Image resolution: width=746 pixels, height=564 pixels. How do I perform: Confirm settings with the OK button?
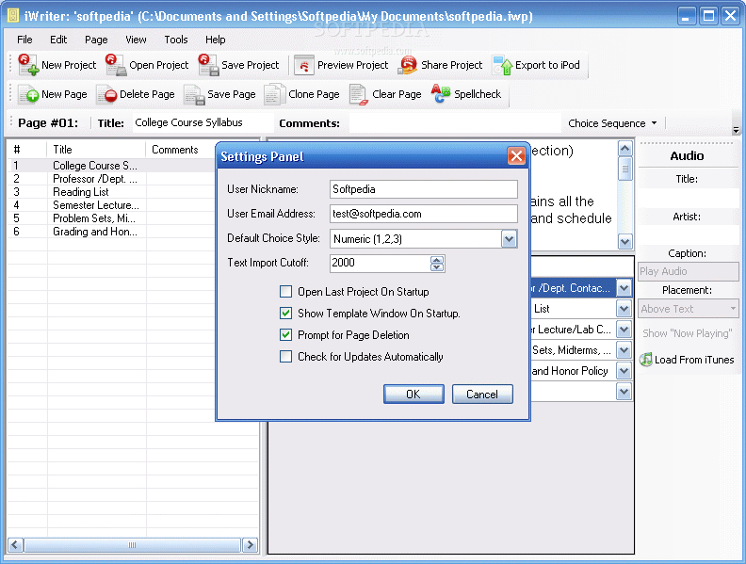pos(414,395)
